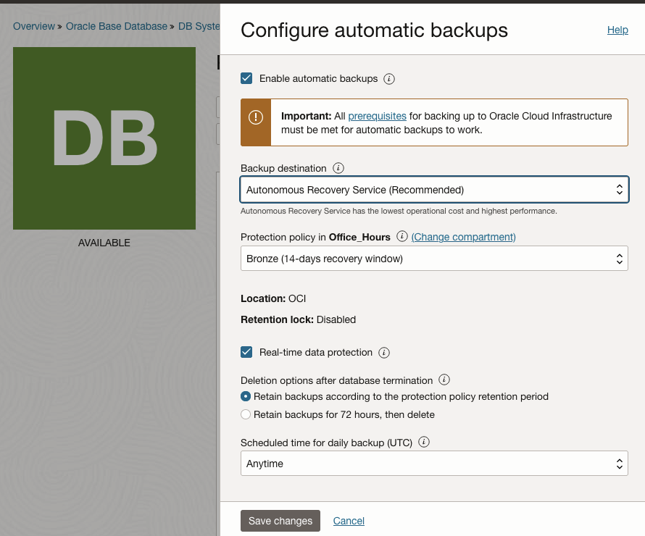Screen dimensions: 645x536
Task: Click the Change compartment link
Action: click(462, 237)
